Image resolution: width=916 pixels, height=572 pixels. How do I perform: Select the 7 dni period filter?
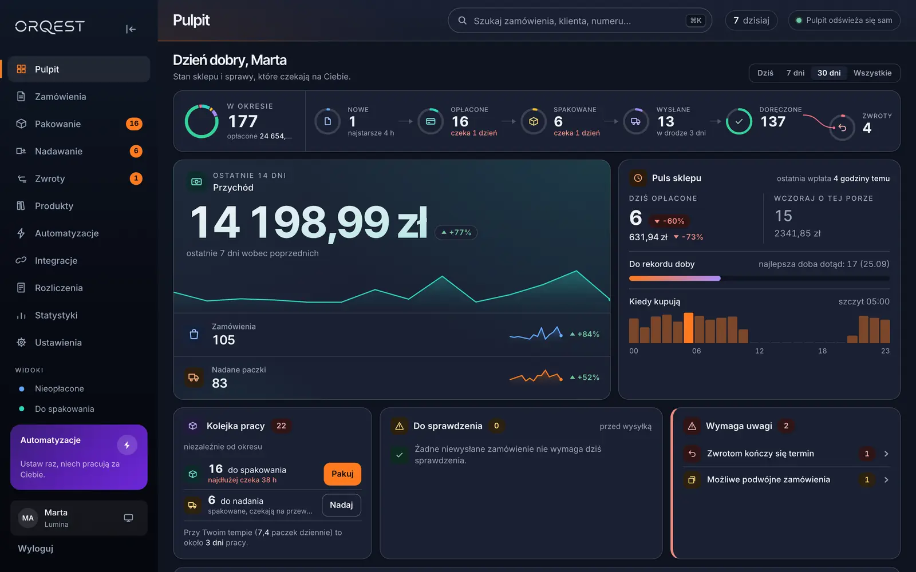pos(795,73)
